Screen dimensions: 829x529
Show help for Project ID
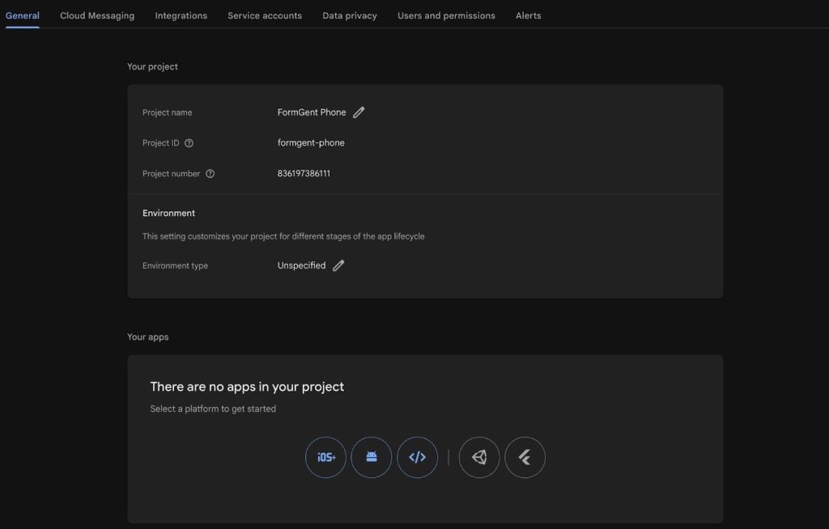point(189,143)
